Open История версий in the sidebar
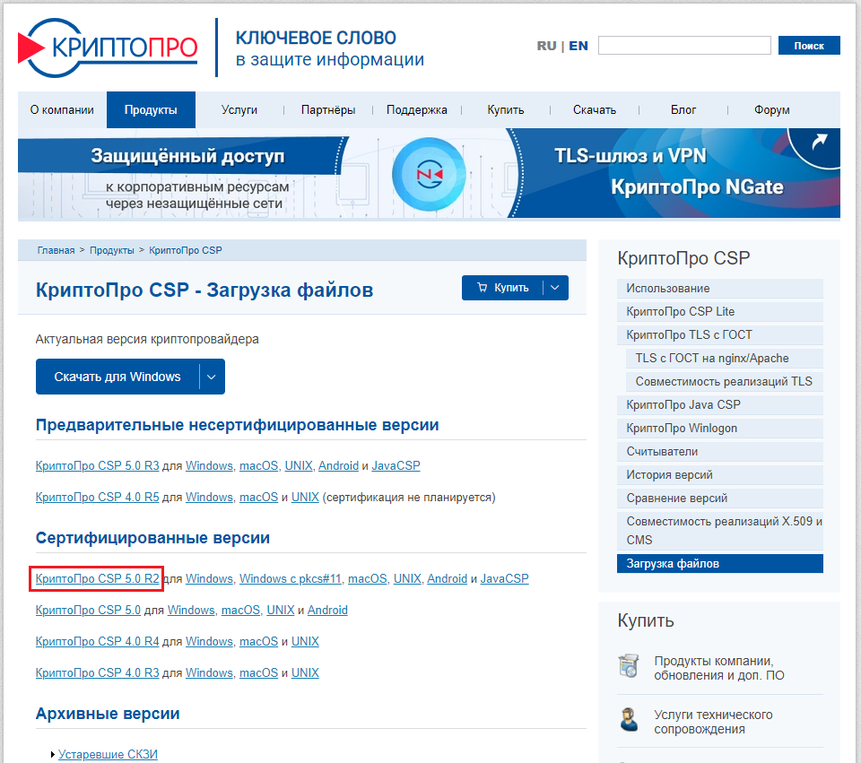861x763 pixels. point(662,474)
